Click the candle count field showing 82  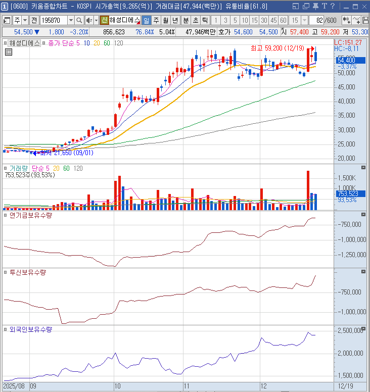pos(318,20)
